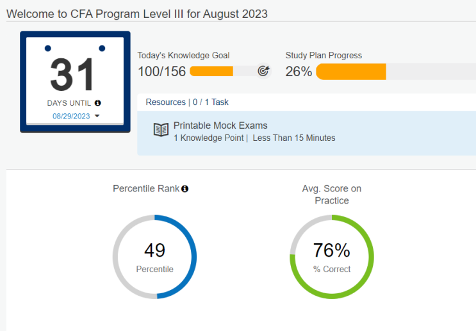Click the 100/156 knowledge points value

click(162, 72)
